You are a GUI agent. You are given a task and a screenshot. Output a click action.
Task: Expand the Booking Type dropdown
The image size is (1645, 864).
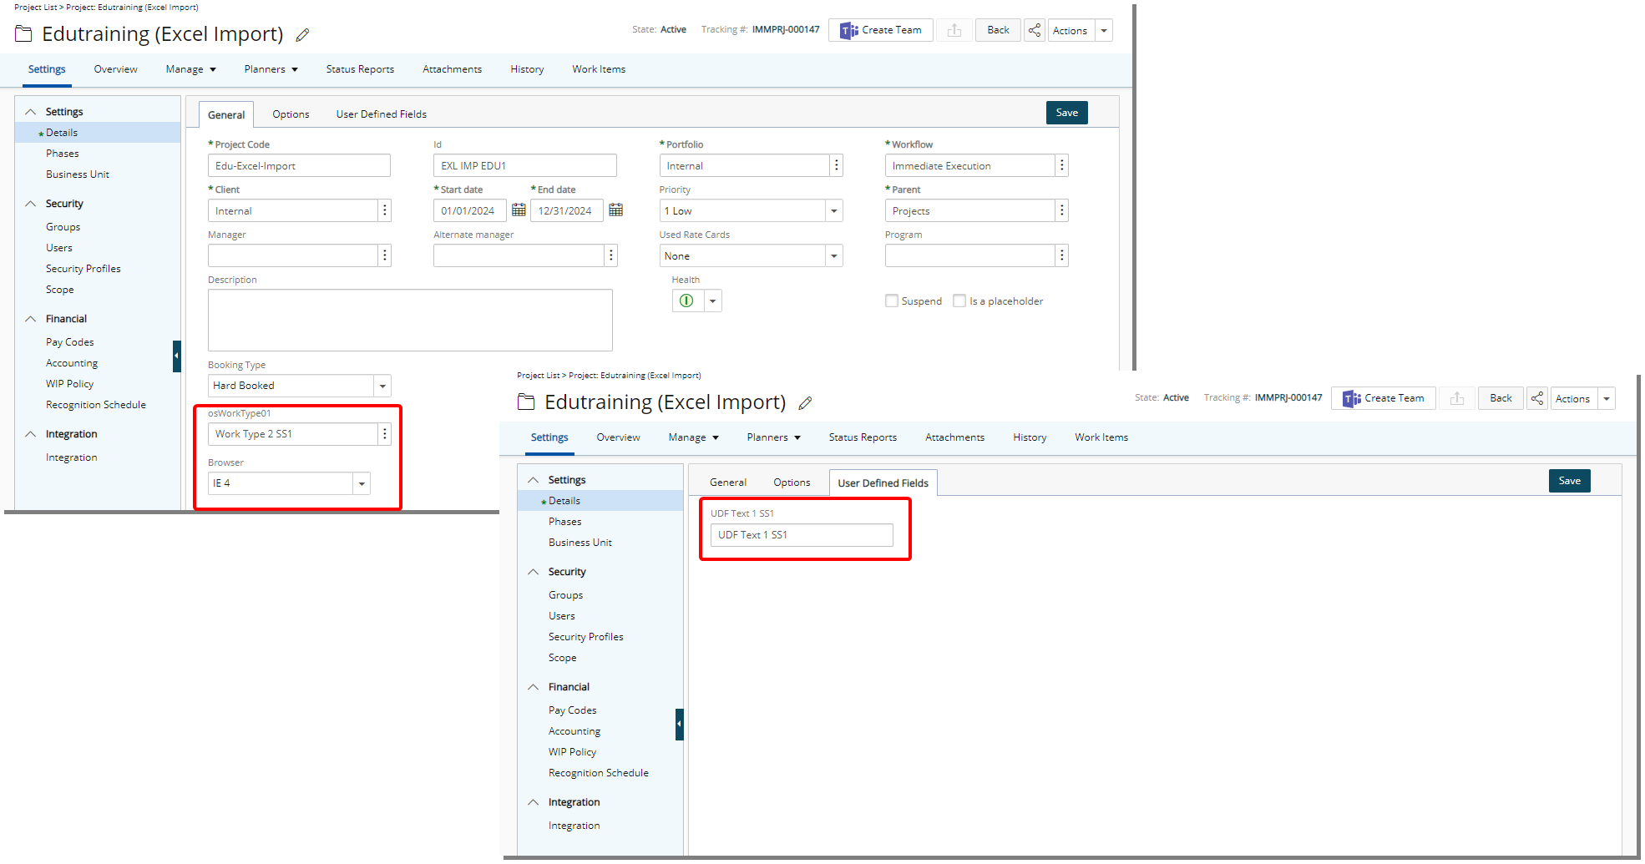coord(382,386)
